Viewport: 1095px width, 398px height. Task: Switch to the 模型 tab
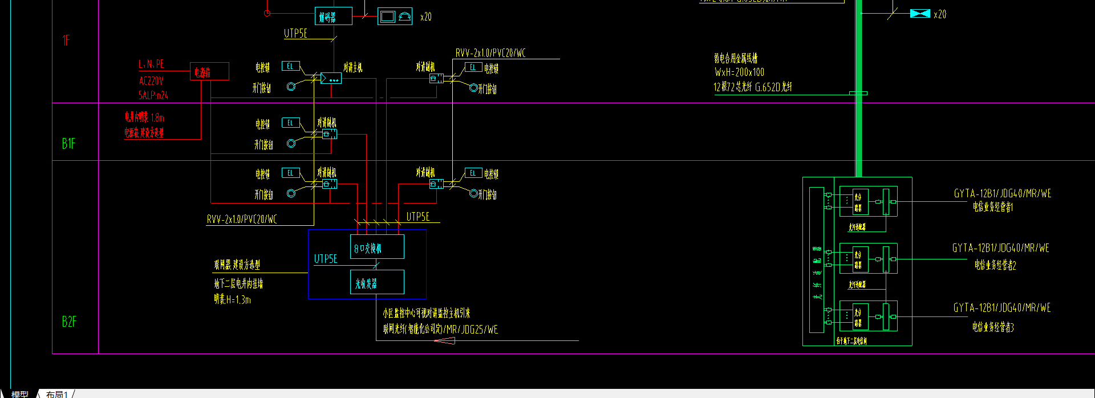tap(20, 394)
